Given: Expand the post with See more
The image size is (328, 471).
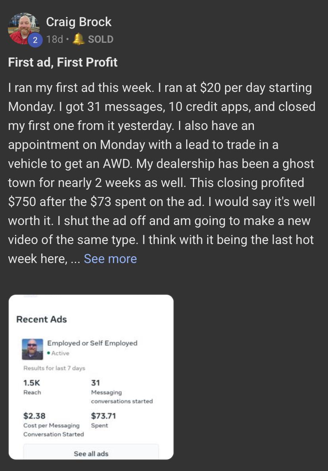Looking at the screenshot, I should click(110, 259).
